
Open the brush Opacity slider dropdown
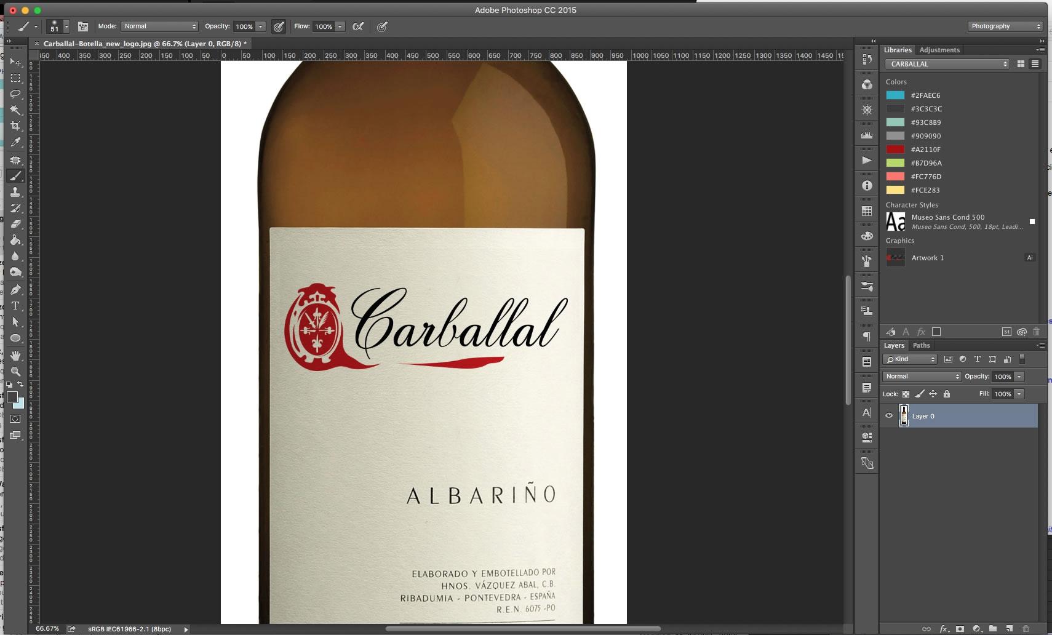pyautogui.click(x=261, y=26)
